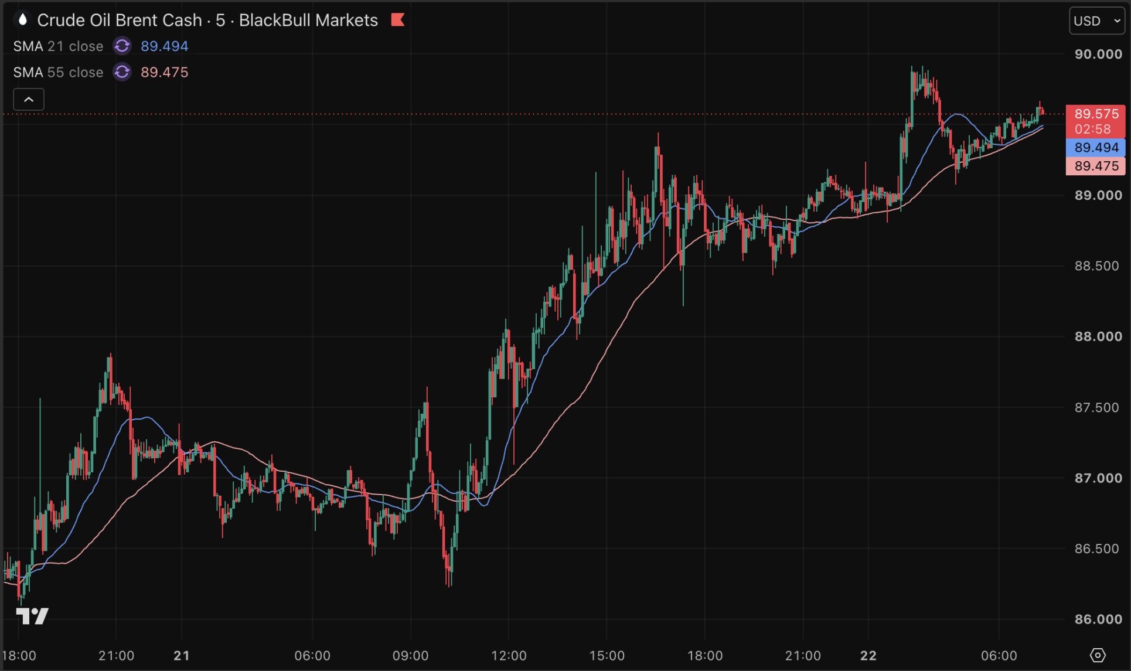
Task: Click the 09:00 time axis label
Action: pos(410,655)
